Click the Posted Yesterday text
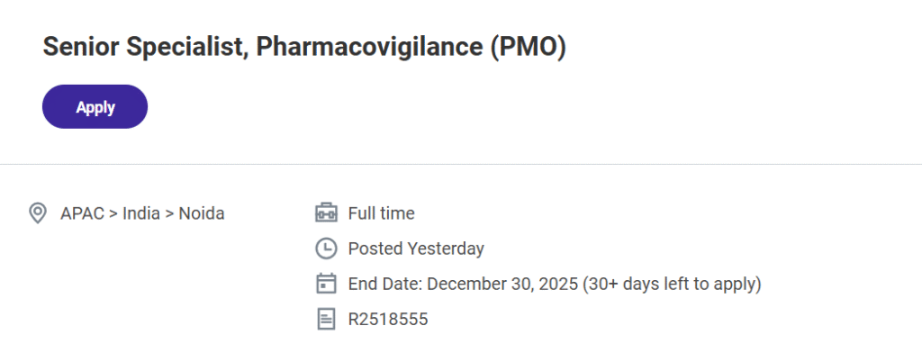The width and height of the screenshot is (922, 362). coord(416,249)
